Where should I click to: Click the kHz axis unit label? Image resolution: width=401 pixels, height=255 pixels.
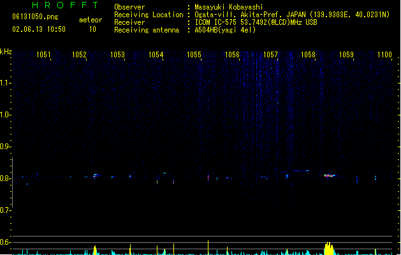point(6,52)
